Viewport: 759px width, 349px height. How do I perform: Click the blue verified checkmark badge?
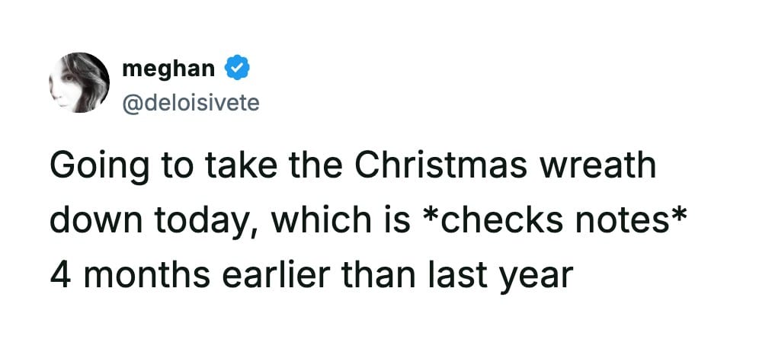239,70
